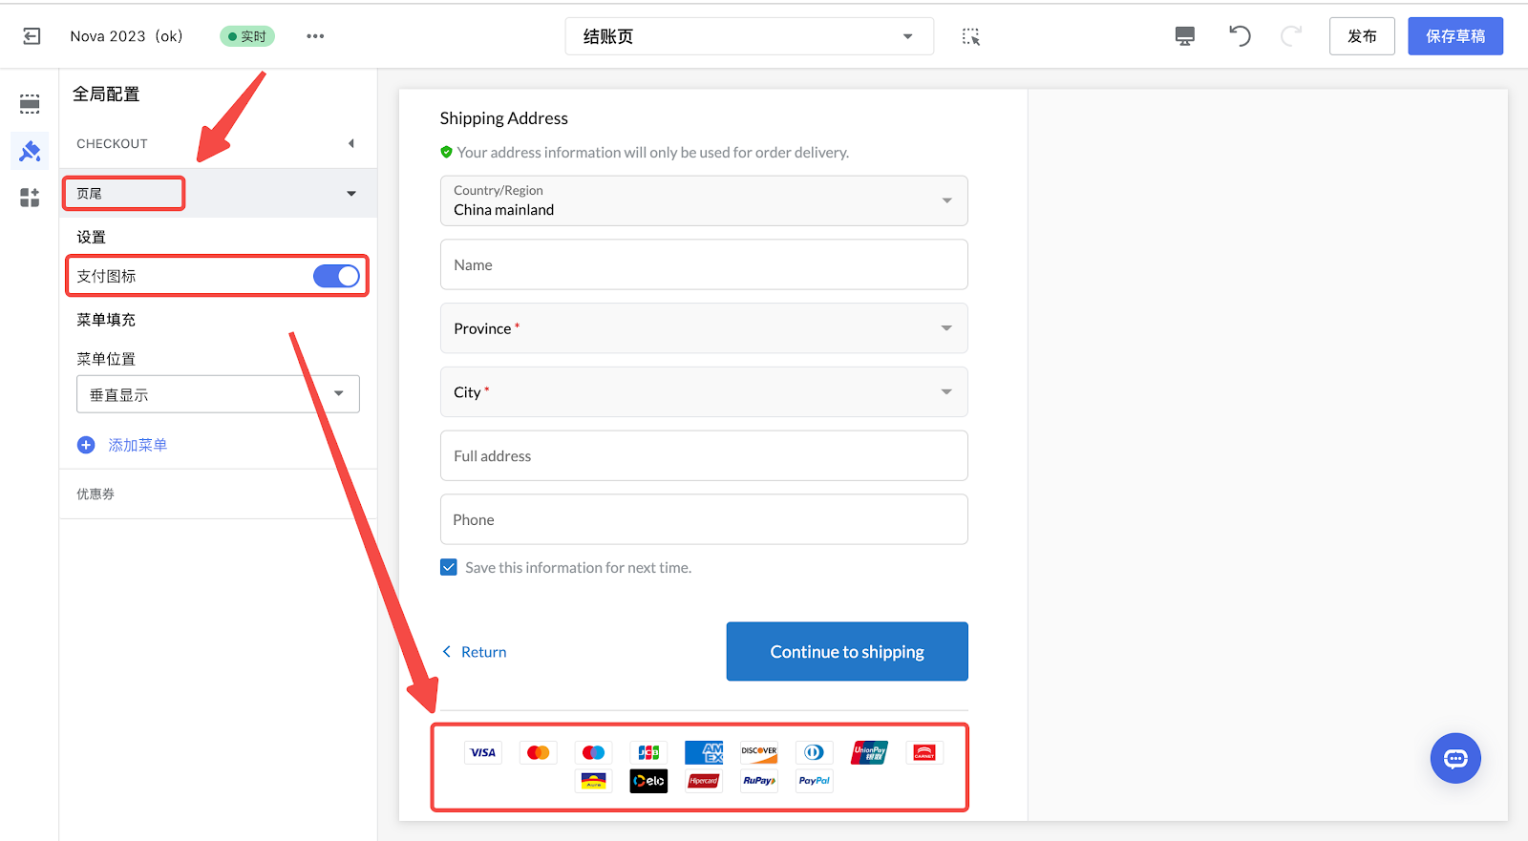Image resolution: width=1528 pixels, height=841 pixels.
Task: Click the 实时 live status badge
Action: [247, 36]
